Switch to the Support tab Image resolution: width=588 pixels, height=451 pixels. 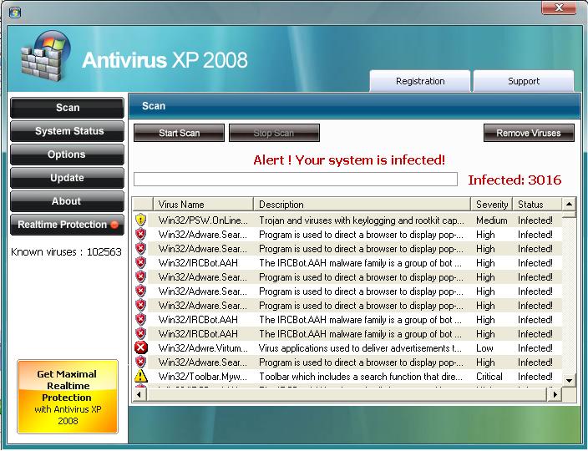pos(524,82)
